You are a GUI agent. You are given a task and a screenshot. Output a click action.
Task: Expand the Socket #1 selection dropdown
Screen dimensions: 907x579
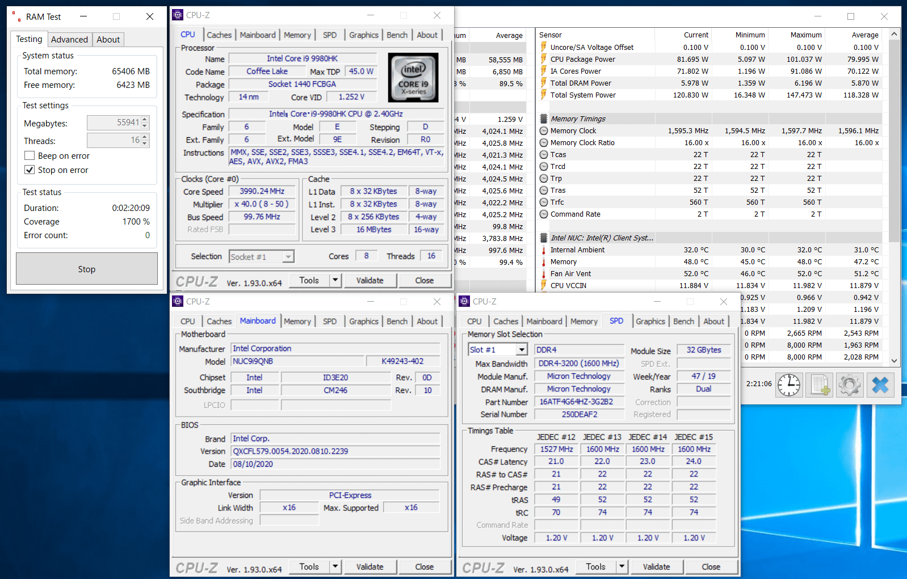pos(288,257)
